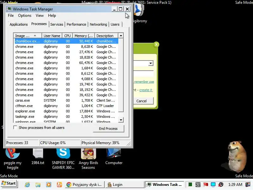Open the View menu

point(40,16)
